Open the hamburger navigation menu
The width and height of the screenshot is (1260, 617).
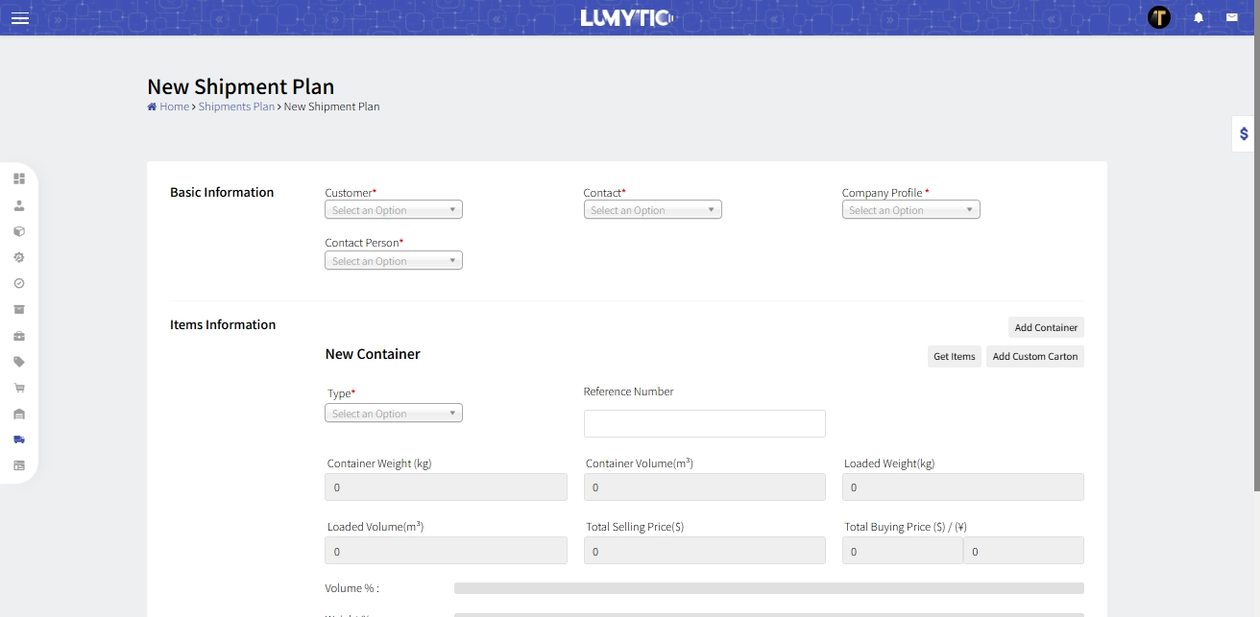tap(20, 18)
